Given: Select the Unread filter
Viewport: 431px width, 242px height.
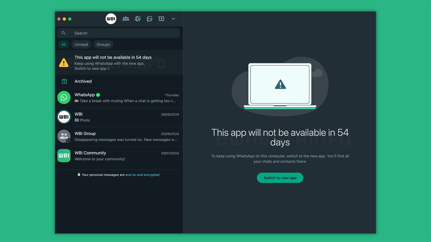Looking at the screenshot, I should 81,45.
